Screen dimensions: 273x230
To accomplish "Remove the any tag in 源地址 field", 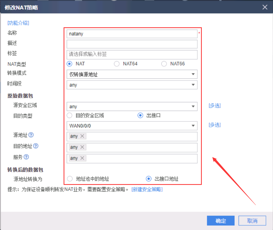I will [x=82, y=136].
